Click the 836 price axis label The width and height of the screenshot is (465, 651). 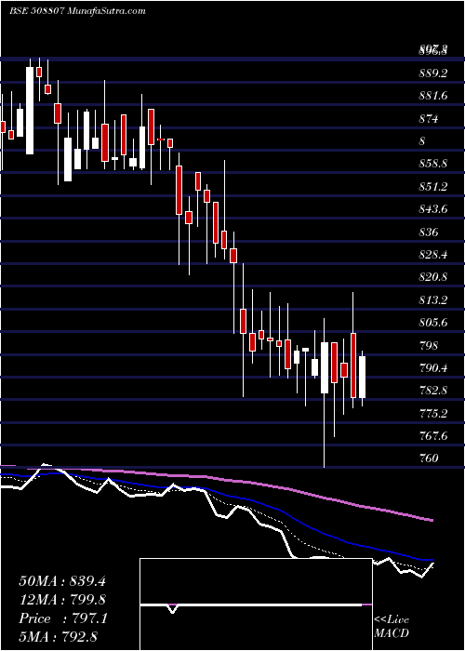pos(429,232)
